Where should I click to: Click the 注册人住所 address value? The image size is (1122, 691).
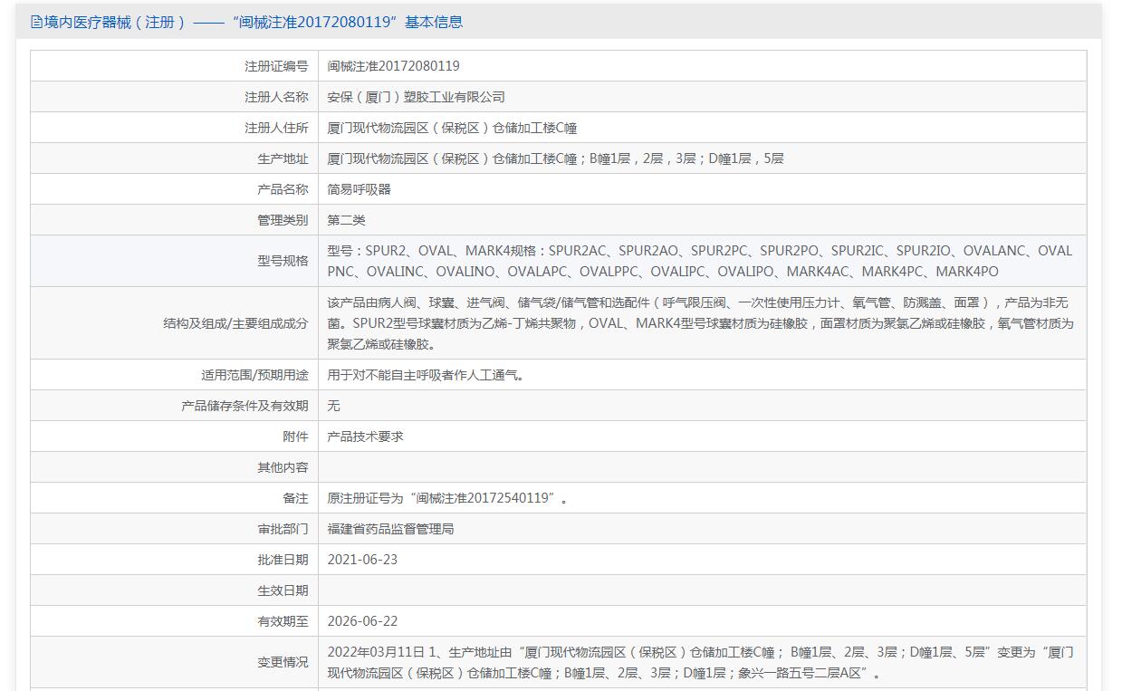coord(452,128)
